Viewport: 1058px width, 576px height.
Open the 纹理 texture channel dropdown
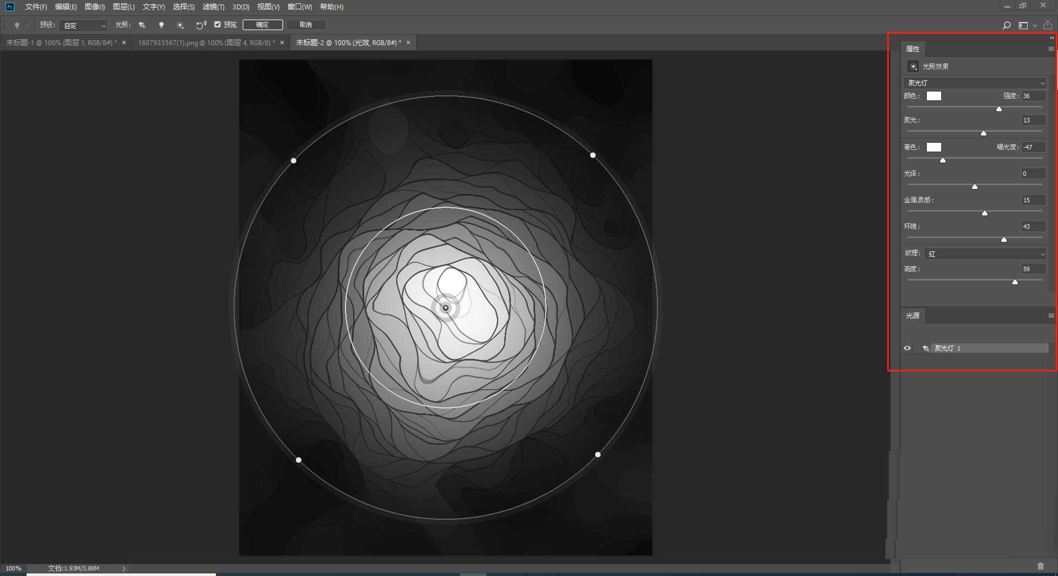985,254
